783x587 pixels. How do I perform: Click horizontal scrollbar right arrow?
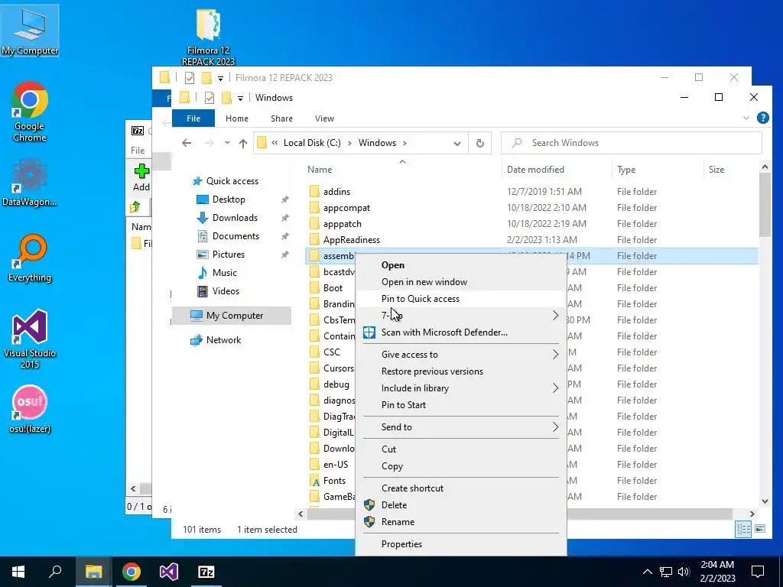point(752,514)
